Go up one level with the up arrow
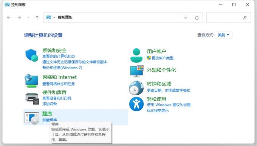This screenshot has width=257, height=146. [37, 17]
